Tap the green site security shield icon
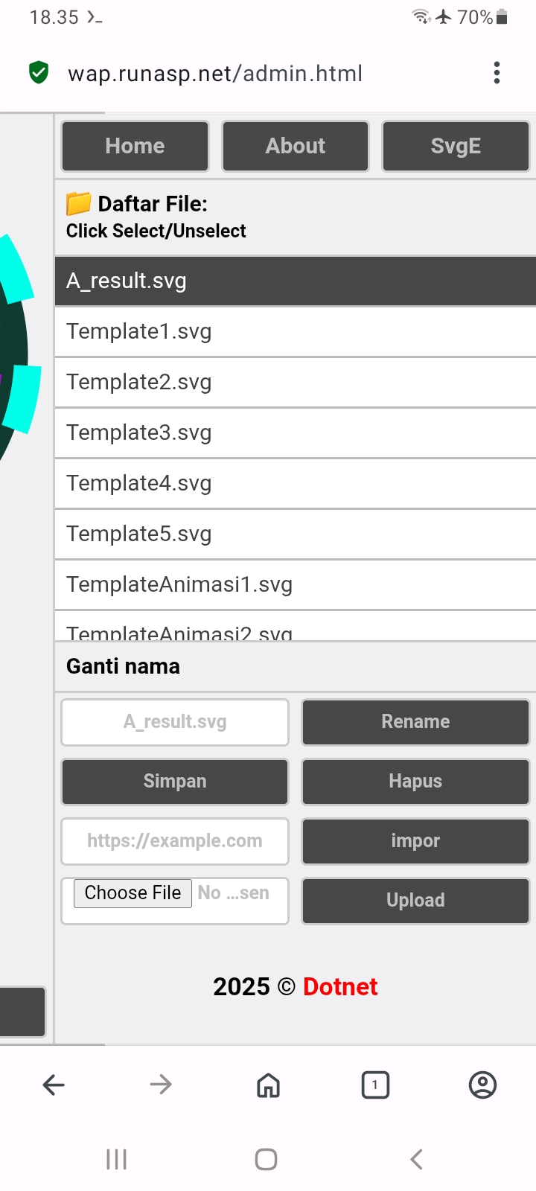The height and width of the screenshot is (1191, 536). pos(39,73)
